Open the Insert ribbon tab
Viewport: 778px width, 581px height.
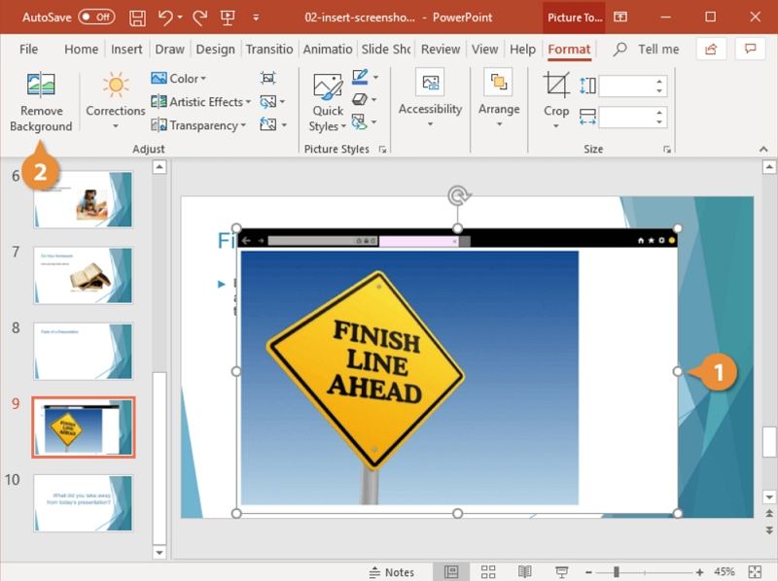[126, 50]
